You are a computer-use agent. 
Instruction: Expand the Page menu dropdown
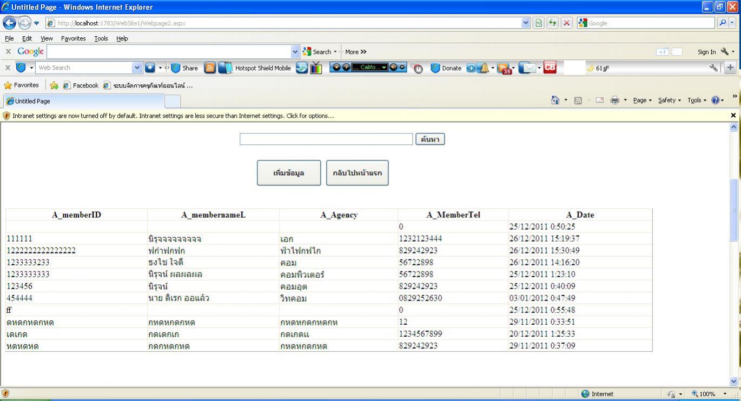click(643, 100)
